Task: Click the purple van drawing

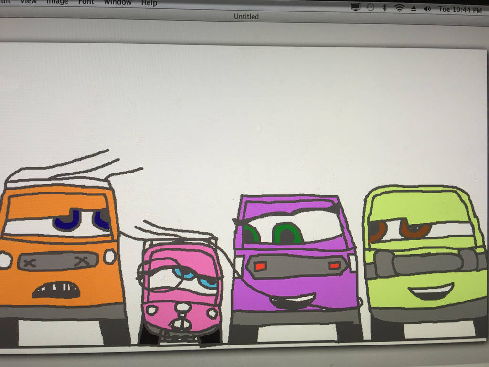Action: [x=295, y=269]
